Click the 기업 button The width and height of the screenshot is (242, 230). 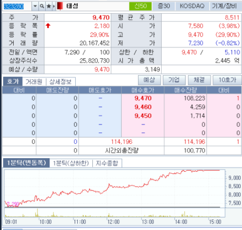pos(174,80)
